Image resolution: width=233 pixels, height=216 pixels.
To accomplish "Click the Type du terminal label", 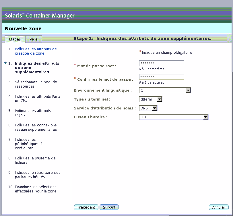I will (x=92, y=99).
